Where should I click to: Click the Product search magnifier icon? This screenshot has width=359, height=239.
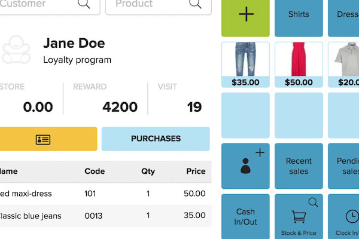click(x=195, y=4)
